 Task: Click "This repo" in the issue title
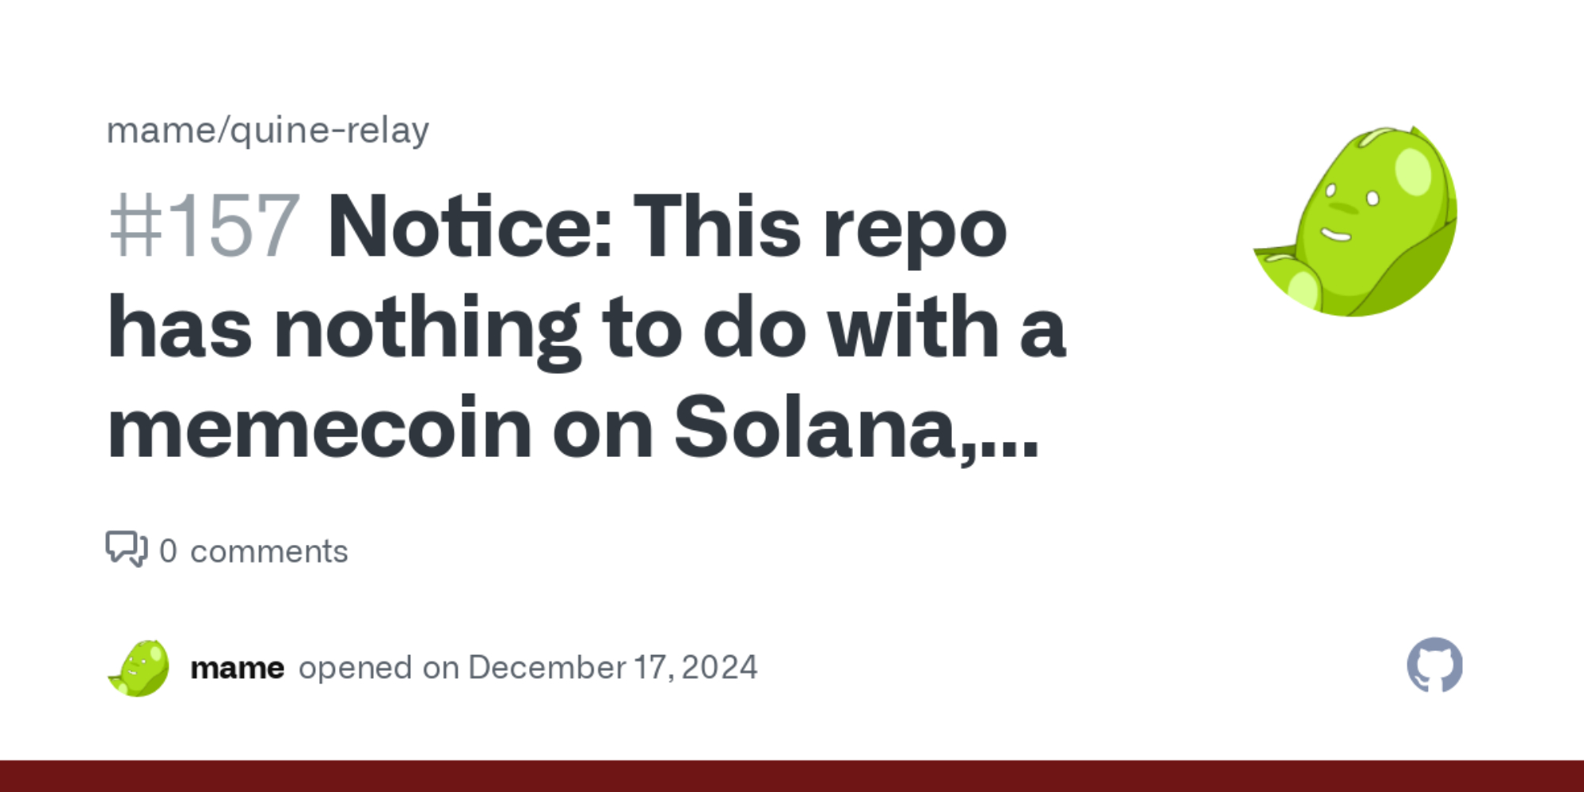tap(819, 227)
